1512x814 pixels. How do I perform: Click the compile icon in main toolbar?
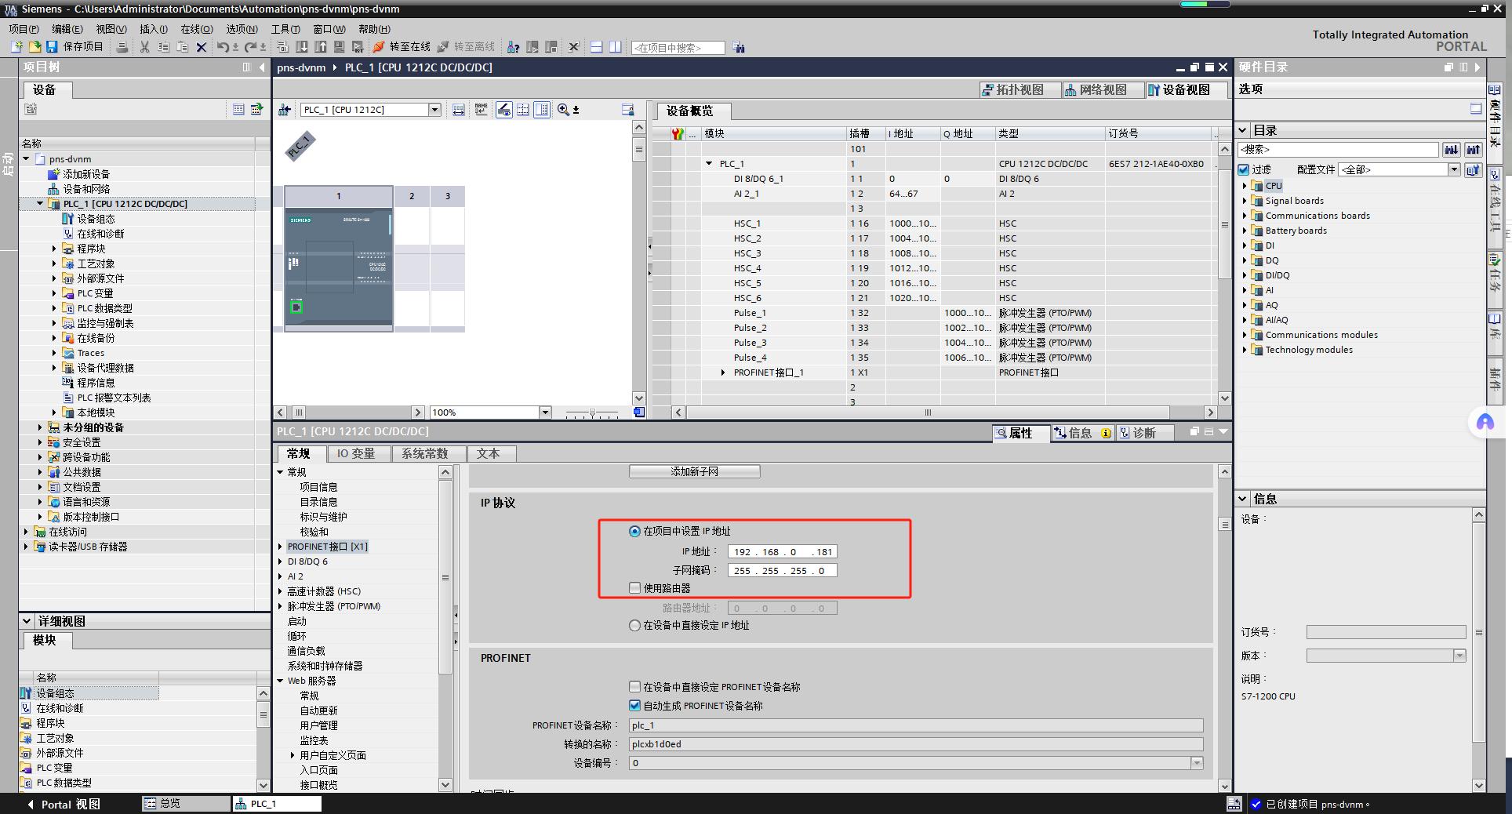283,47
